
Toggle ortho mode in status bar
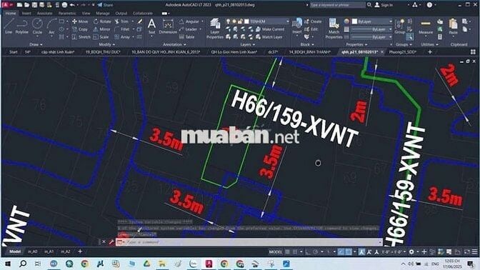308,252
